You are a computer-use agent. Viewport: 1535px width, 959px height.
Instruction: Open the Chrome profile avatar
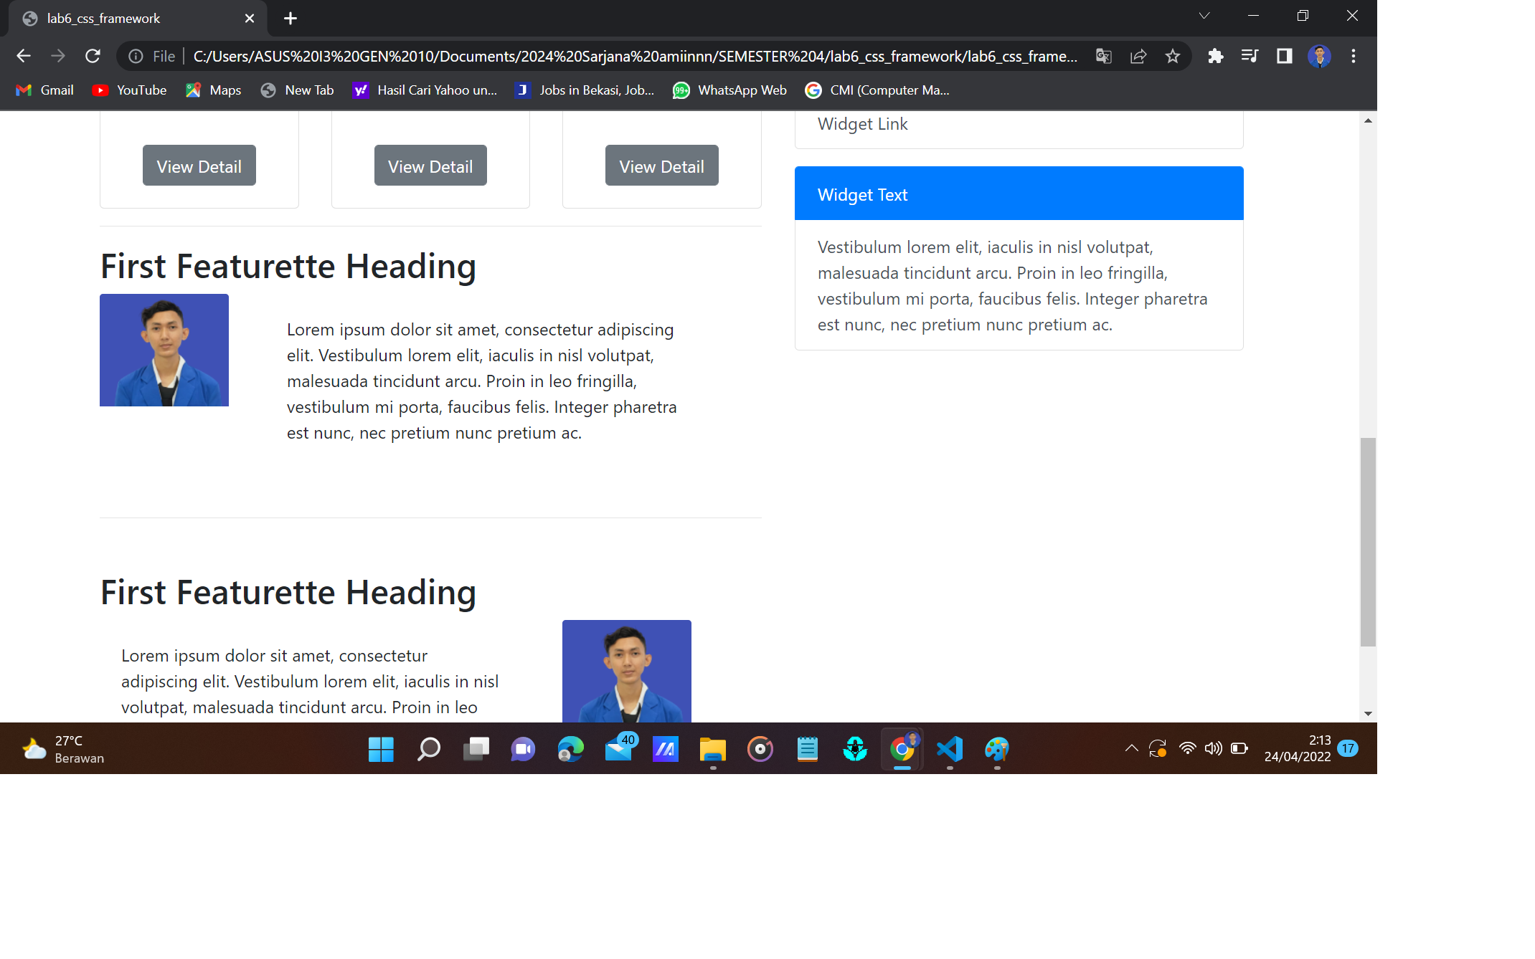point(1319,56)
